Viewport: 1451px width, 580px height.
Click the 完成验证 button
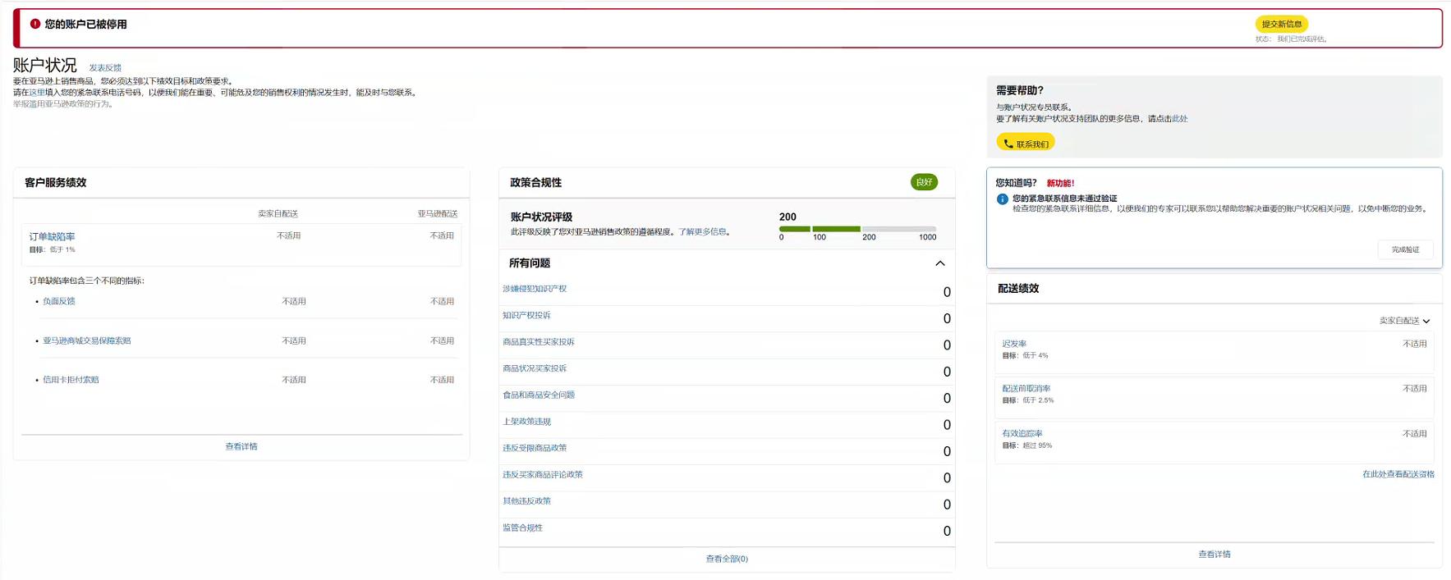[1404, 249]
